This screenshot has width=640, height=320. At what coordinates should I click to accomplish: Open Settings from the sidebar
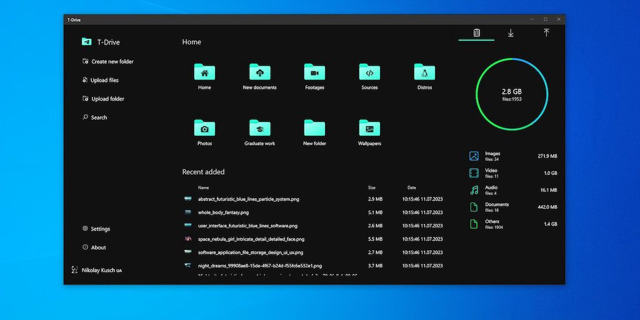(101, 229)
